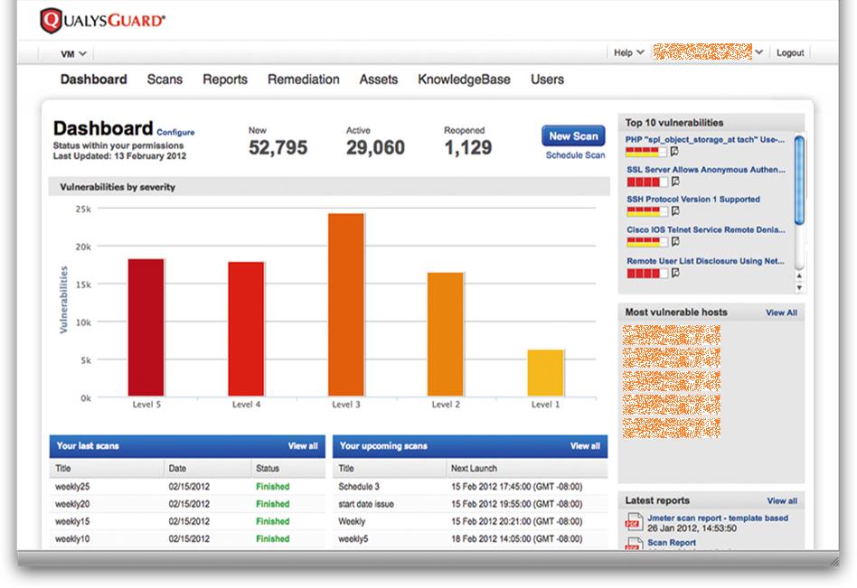Select the weekly20 scan row title
This screenshot has width=857, height=588.
tap(72, 504)
